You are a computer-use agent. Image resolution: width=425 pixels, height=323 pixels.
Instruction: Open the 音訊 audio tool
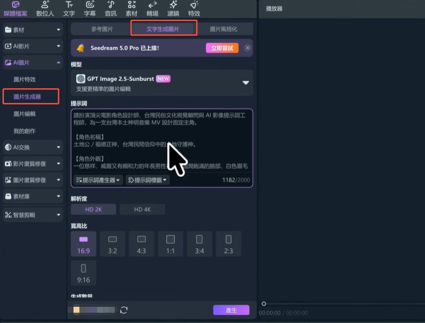tap(111, 9)
